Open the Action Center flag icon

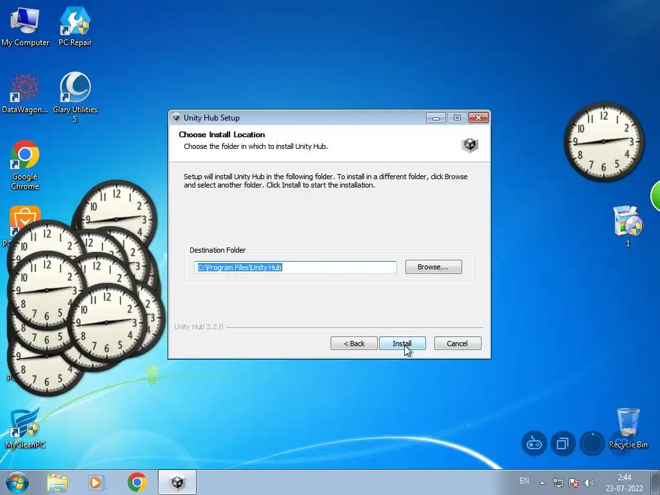(x=573, y=483)
